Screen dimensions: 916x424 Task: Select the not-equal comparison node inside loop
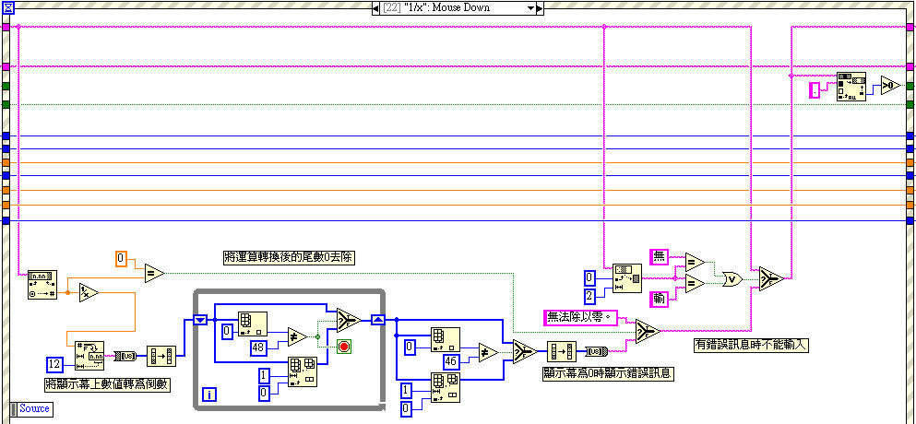click(x=297, y=336)
